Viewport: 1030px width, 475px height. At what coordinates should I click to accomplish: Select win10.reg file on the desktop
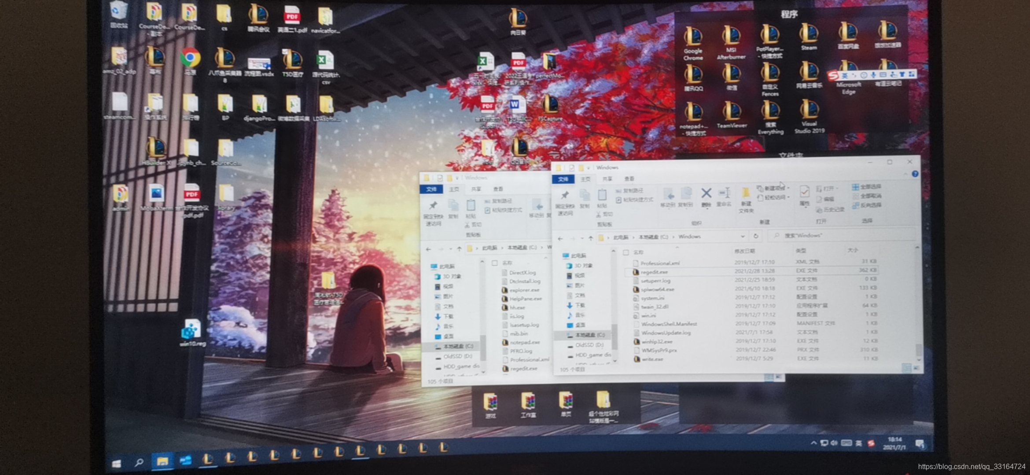(x=192, y=333)
